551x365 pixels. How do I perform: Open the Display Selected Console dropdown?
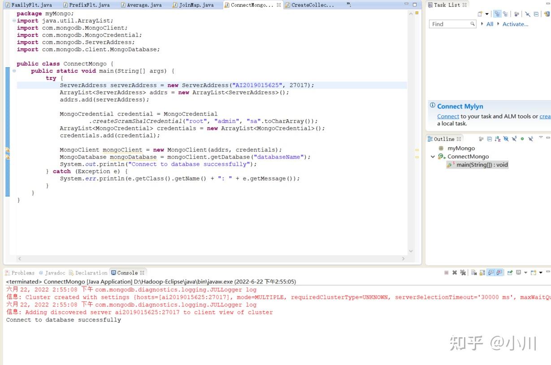(x=525, y=272)
